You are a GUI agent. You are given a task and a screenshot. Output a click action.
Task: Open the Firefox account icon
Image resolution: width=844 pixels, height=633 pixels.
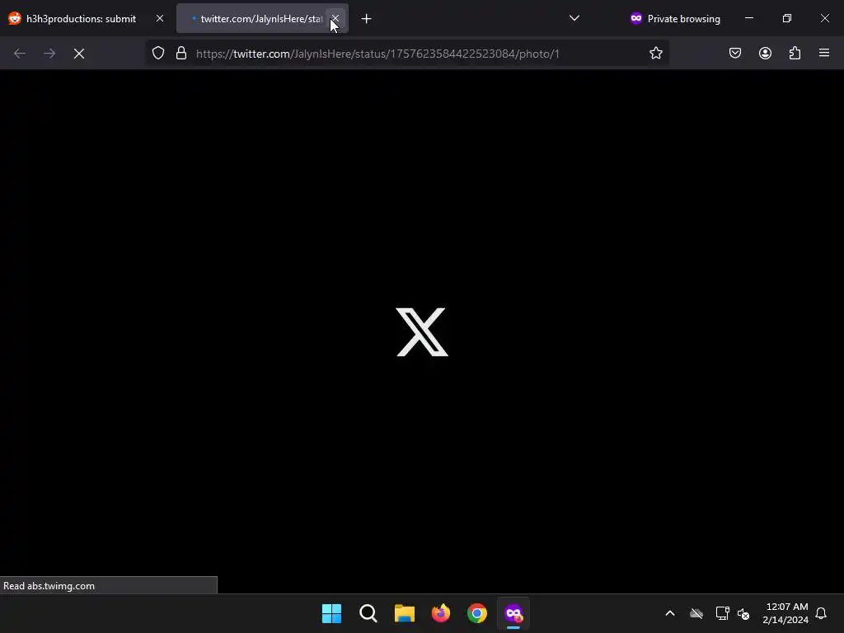click(x=766, y=53)
